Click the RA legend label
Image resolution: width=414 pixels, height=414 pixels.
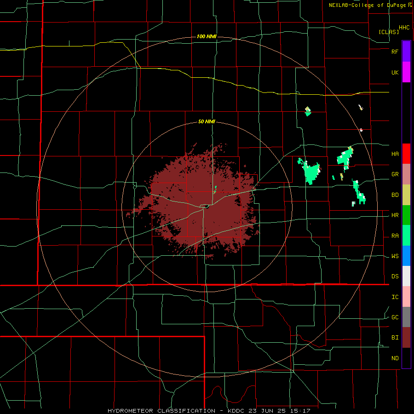pyautogui.click(x=395, y=236)
